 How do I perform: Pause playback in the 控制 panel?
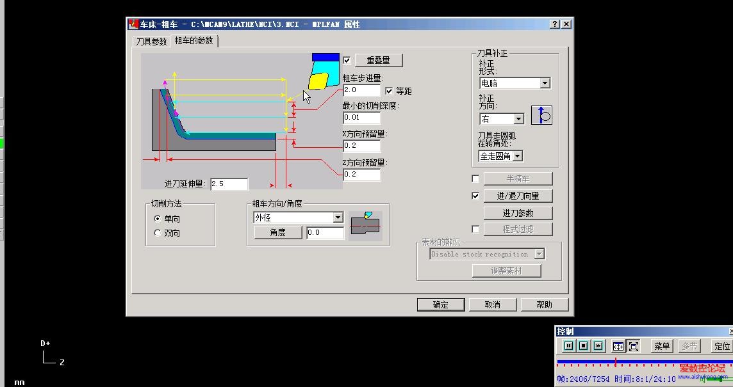coord(568,345)
